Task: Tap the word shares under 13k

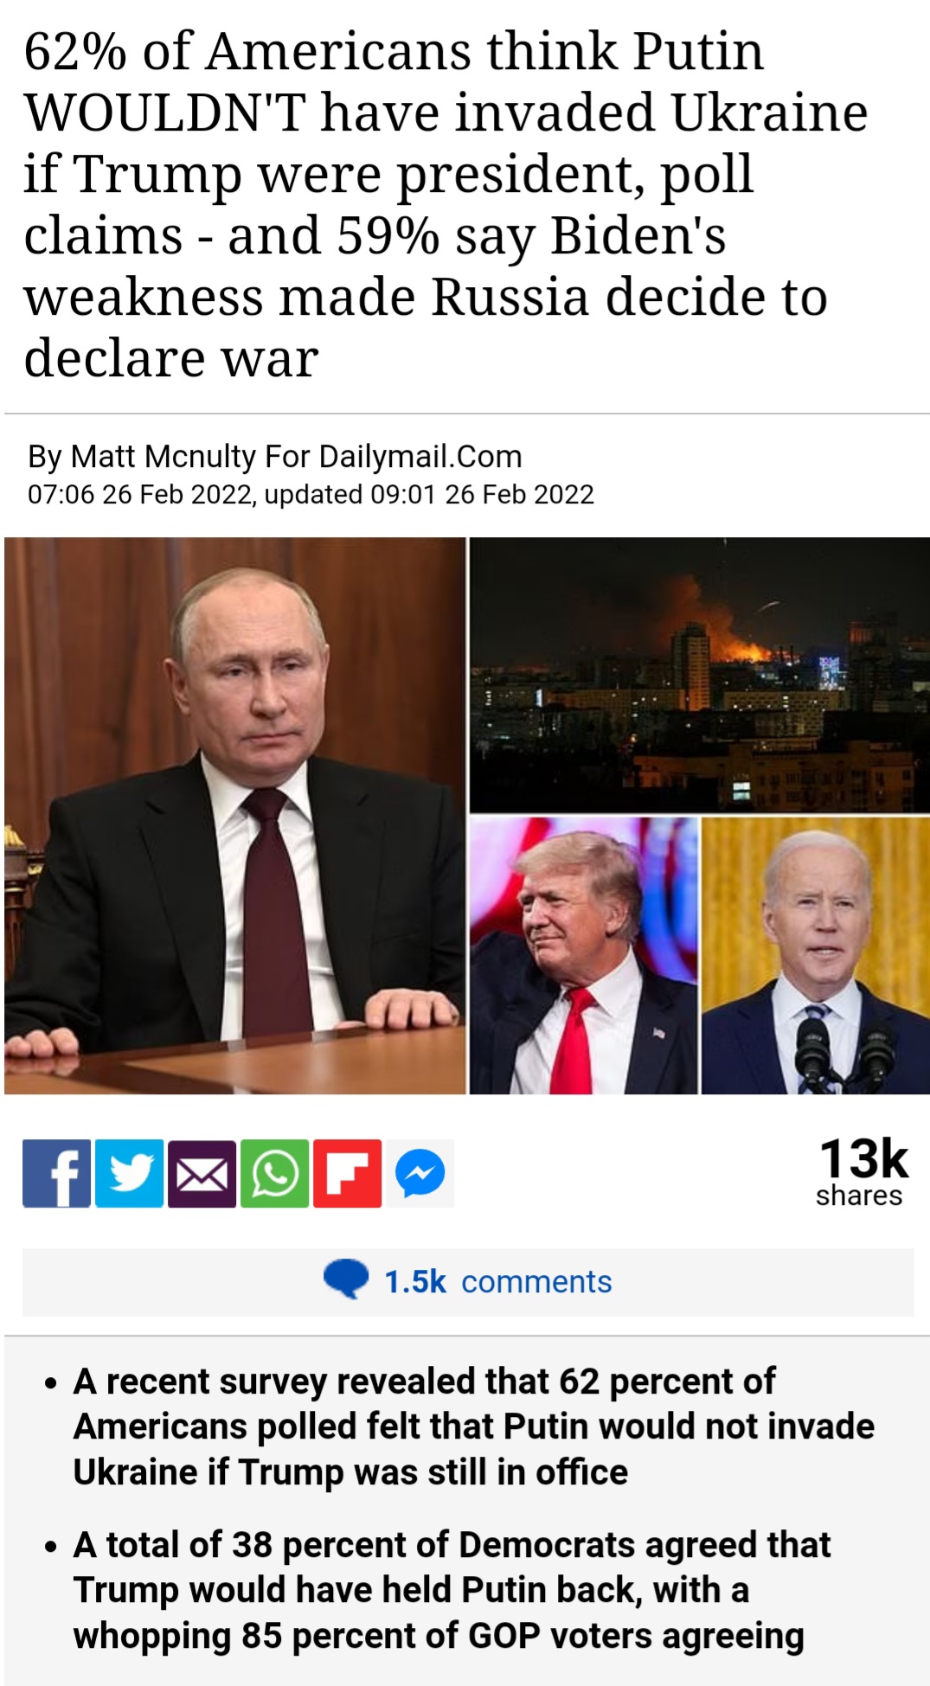Action: click(859, 1196)
